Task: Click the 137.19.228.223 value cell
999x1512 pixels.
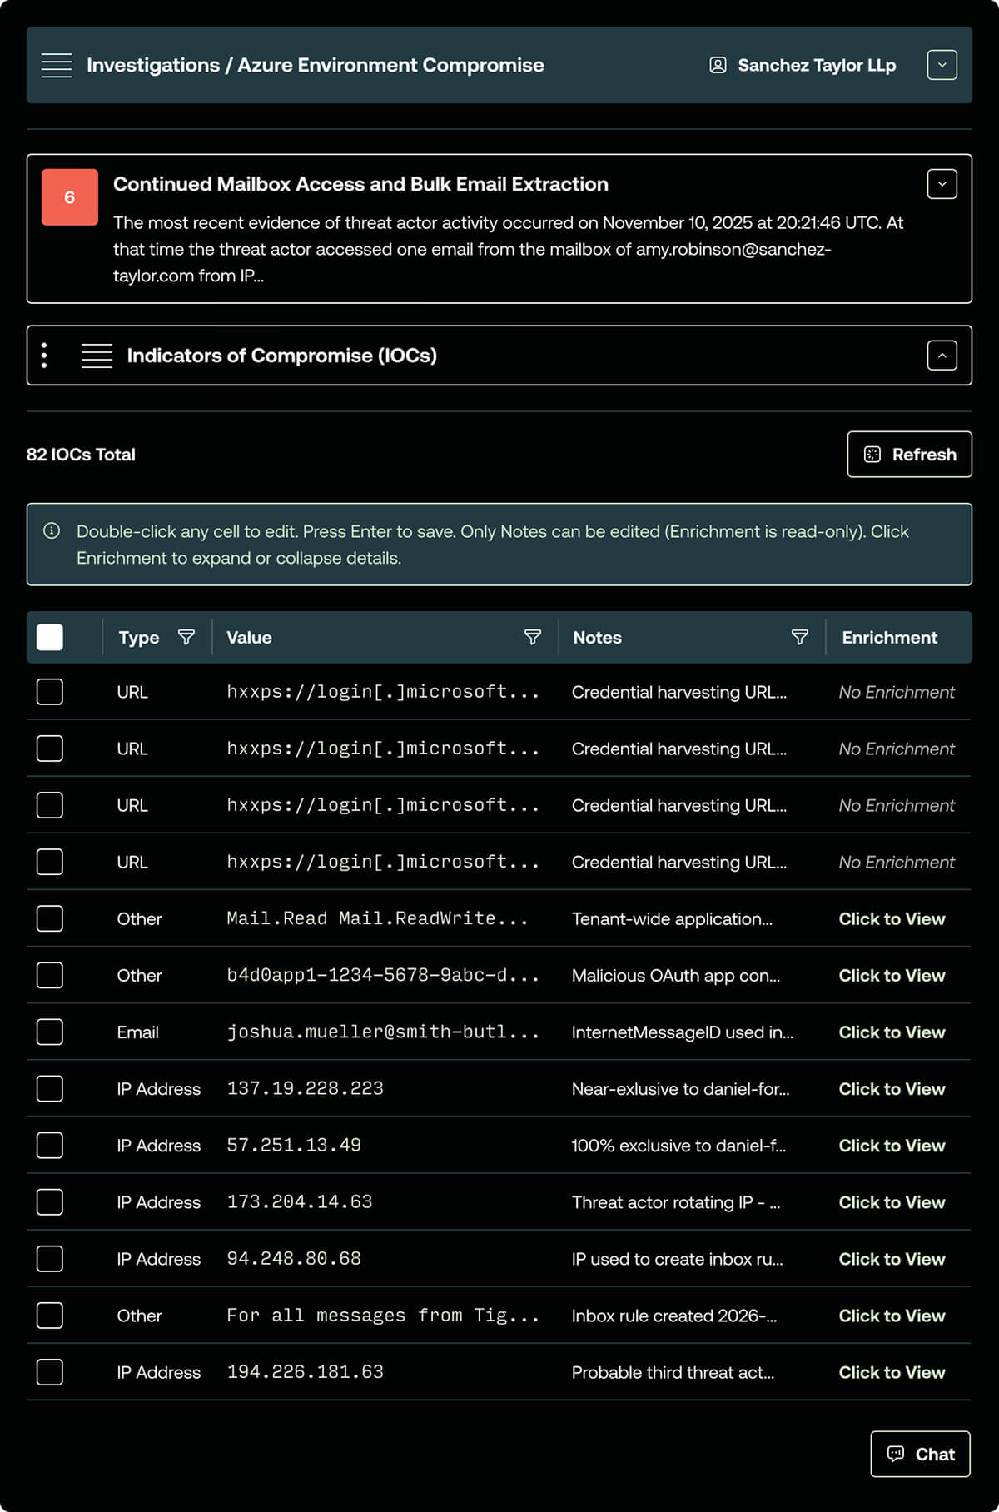Action: [305, 1088]
